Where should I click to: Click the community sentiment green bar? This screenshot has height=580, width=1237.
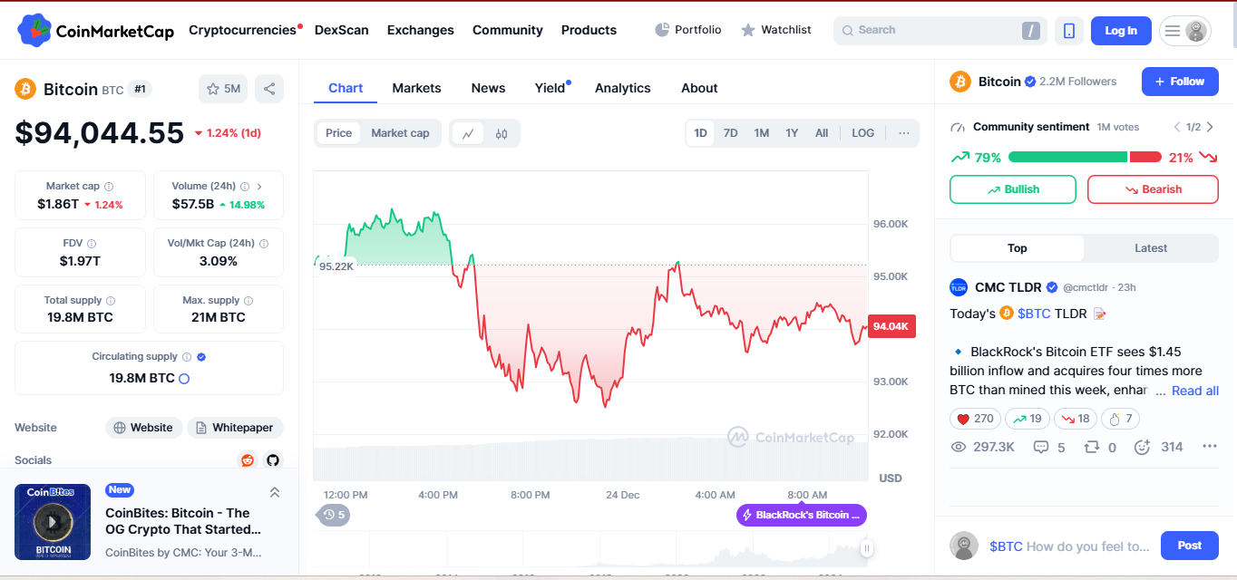point(1067,157)
